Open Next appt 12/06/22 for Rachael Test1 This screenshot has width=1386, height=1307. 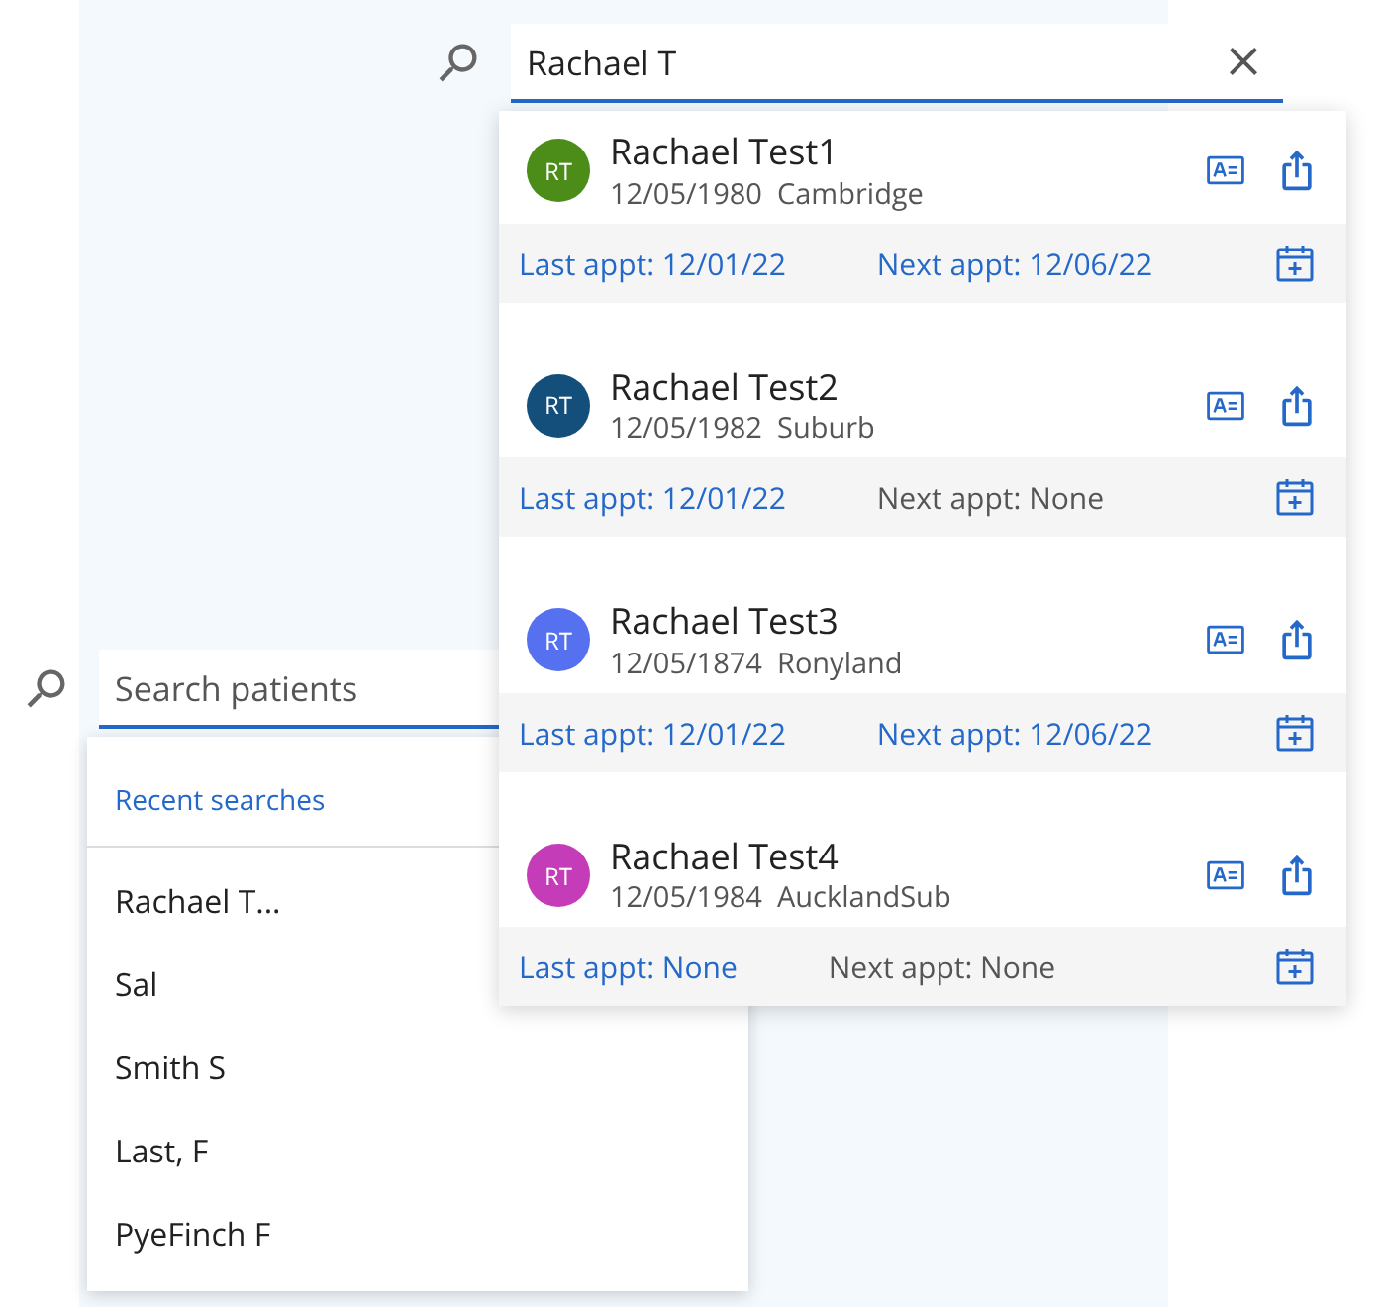[1015, 265]
